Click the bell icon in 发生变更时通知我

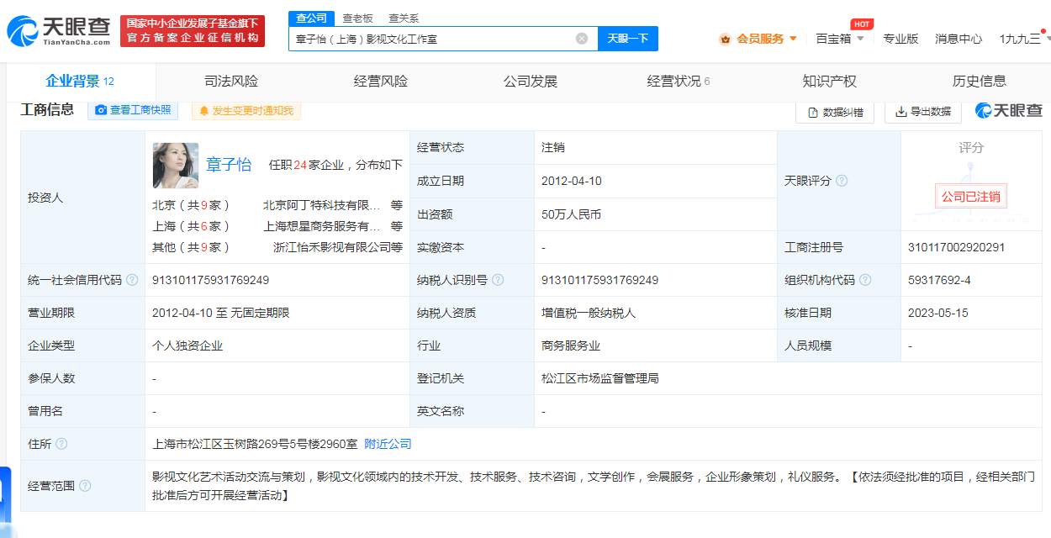pyautogui.click(x=203, y=111)
